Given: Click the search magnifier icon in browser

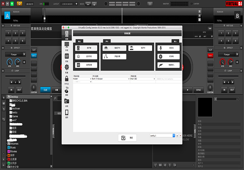Looking at the screenshot, I should pyautogui.click(x=55, y=98).
